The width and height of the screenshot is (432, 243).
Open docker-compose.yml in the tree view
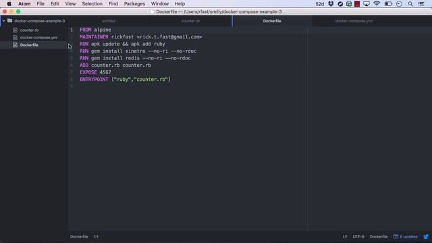pos(38,38)
